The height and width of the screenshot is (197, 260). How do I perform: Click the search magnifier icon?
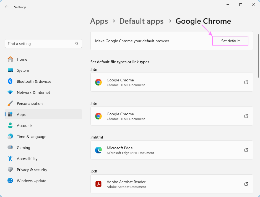[77, 44]
